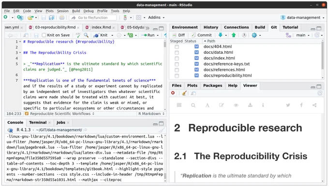
Task: Click the workspace panes grid icon
Action: click(x=138, y=17)
